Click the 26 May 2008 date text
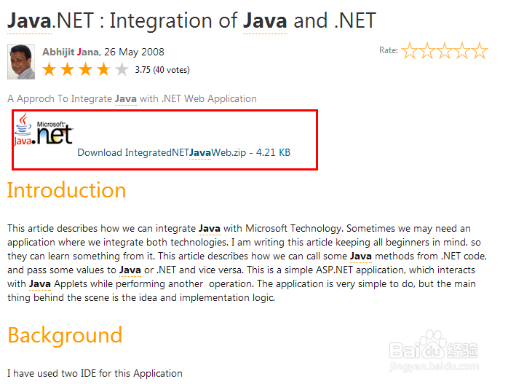508x384 pixels. pyautogui.click(x=134, y=52)
